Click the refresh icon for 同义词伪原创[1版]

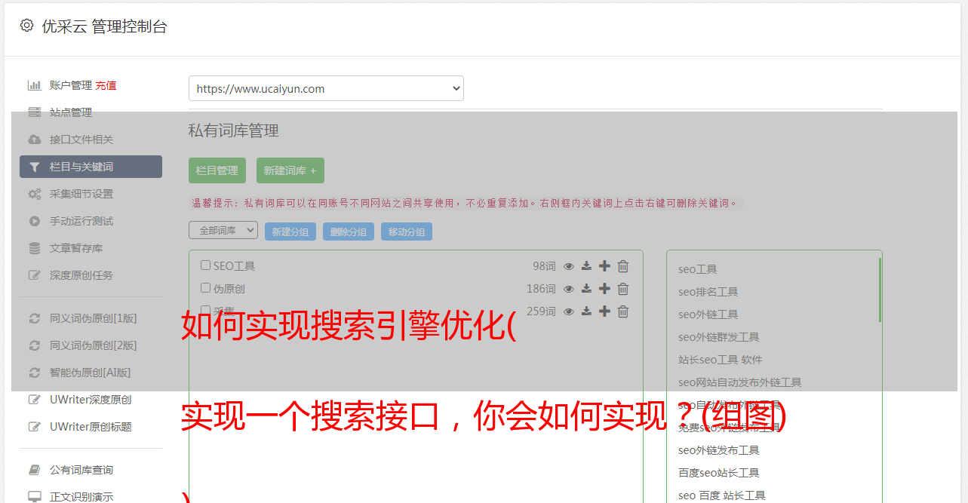(x=34, y=318)
